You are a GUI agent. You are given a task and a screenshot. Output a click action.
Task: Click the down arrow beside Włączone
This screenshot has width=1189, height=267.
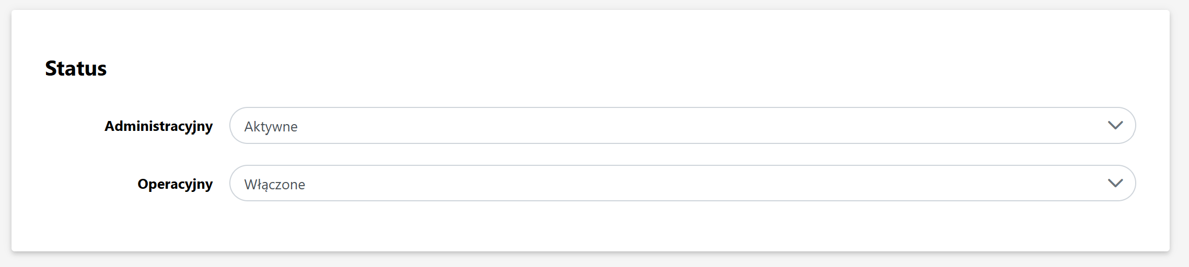coord(1115,184)
